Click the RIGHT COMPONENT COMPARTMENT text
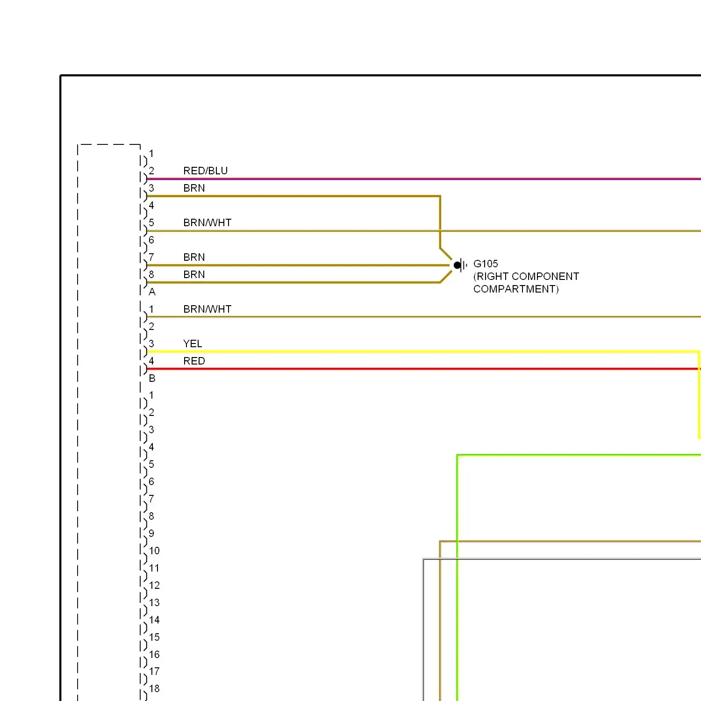Viewport: 701px width, 701px height. (526, 283)
